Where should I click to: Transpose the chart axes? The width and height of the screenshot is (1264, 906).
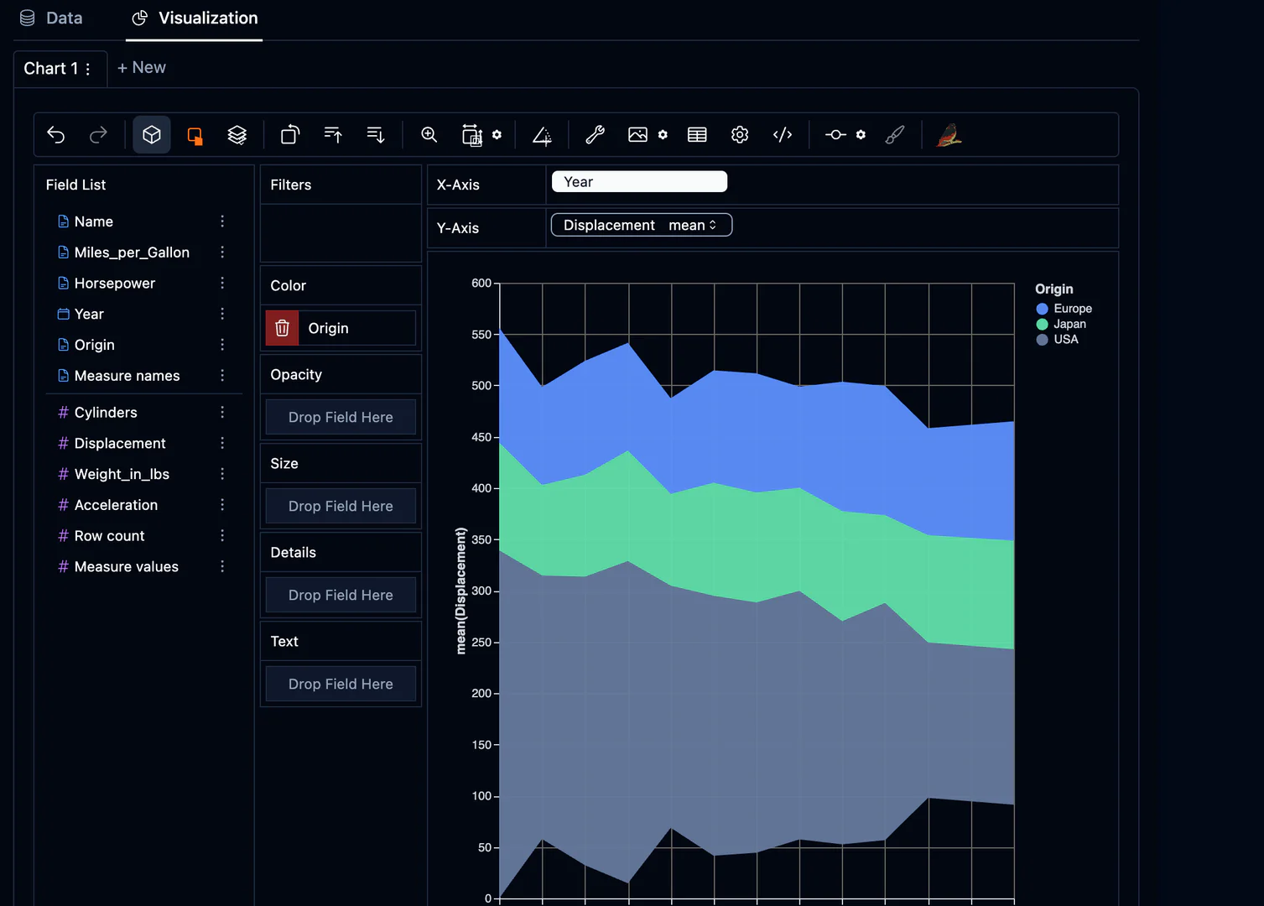[289, 134]
